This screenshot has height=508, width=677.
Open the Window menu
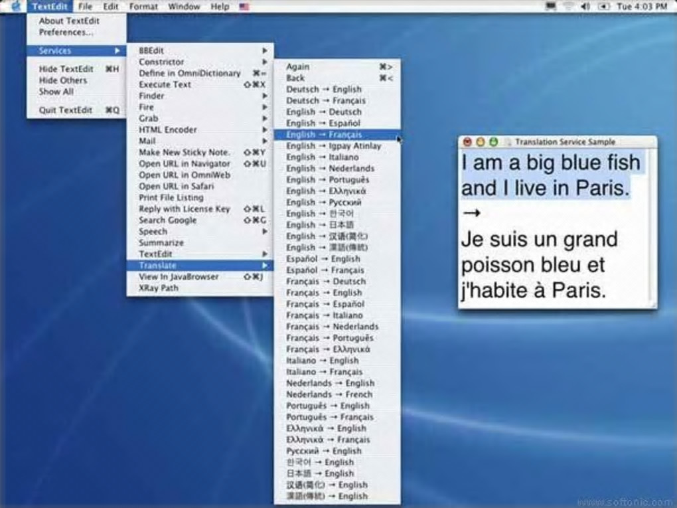(x=184, y=7)
